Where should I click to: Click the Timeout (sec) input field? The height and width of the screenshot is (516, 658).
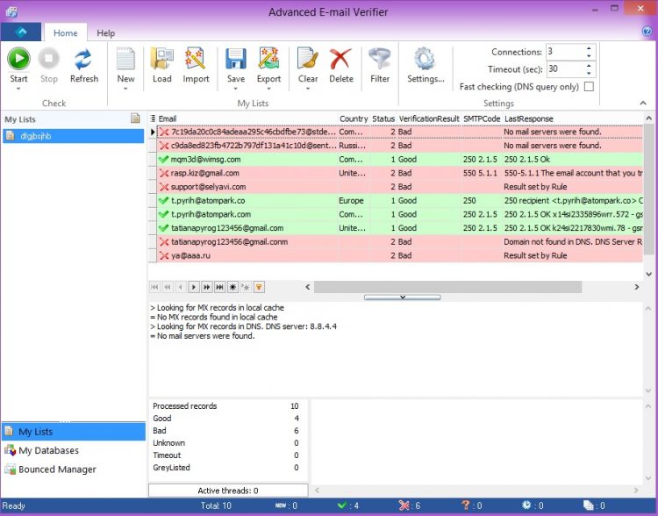coord(565,69)
